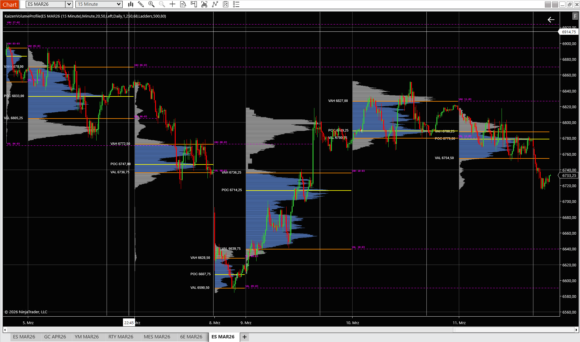Image resolution: width=580 pixels, height=342 pixels.
Task: Open the Chart Trader panel icon
Action: [194, 4]
